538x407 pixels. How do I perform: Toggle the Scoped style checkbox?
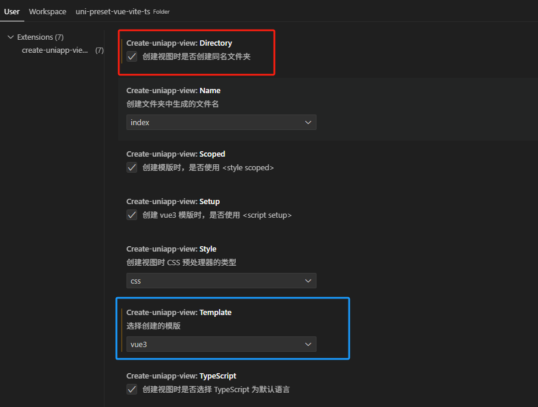point(132,168)
